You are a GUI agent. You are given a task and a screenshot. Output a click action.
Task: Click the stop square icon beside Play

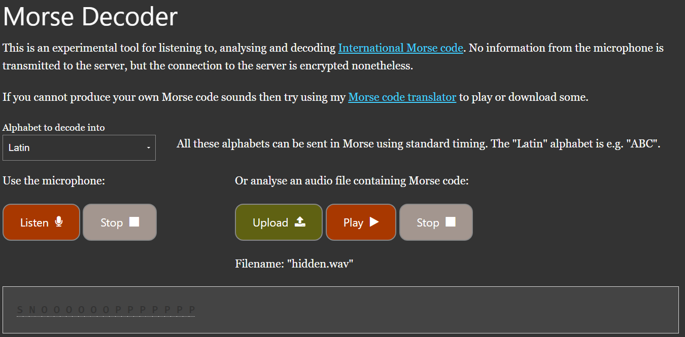[450, 222]
